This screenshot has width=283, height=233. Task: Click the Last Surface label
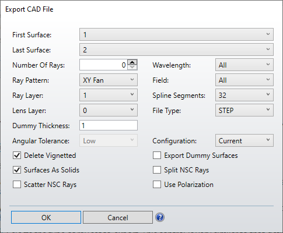(32, 50)
